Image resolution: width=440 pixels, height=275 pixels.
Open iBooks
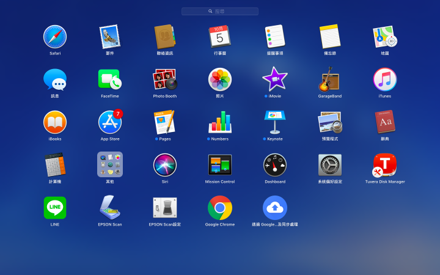tap(55, 122)
